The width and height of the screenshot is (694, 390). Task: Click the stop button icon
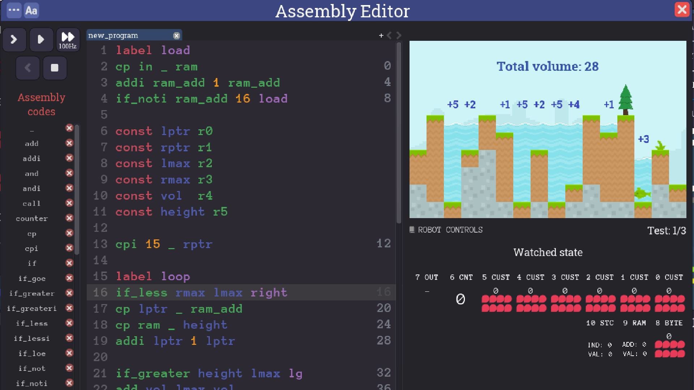pyautogui.click(x=53, y=68)
